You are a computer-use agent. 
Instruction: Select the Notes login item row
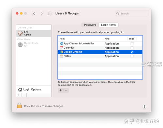100,56
